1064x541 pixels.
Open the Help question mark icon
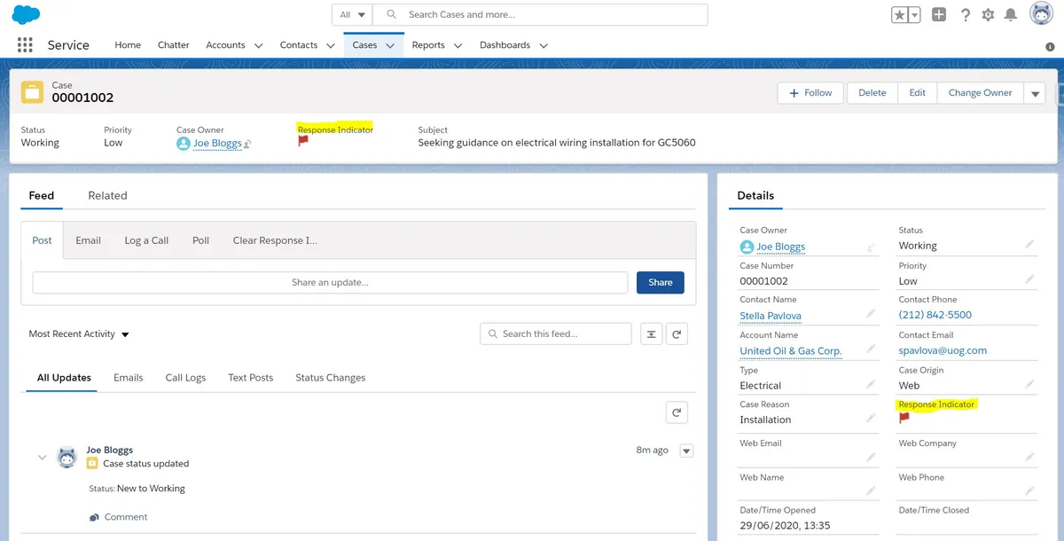[966, 15]
